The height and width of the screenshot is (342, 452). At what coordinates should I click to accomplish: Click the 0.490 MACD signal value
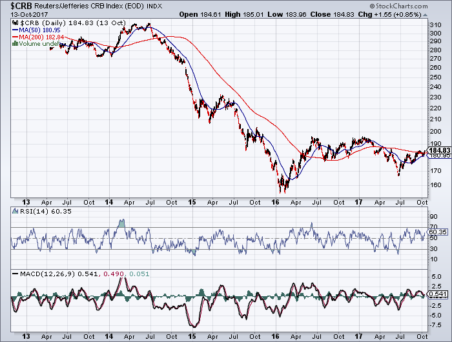(x=113, y=274)
